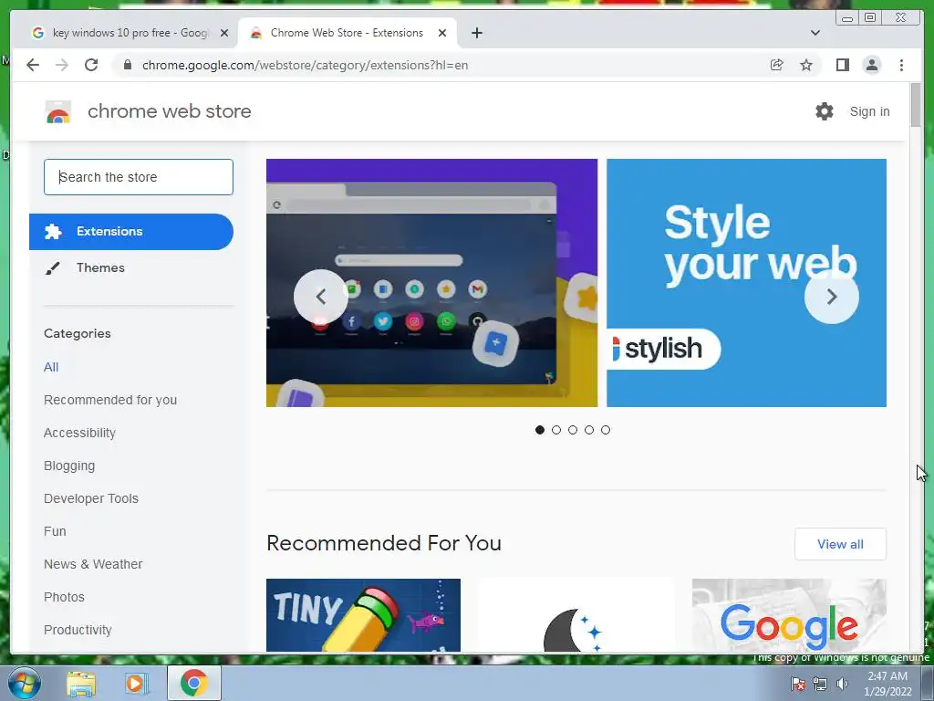Select the third carousel dot
The height and width of the screenshot is (701, 934).
573,430
